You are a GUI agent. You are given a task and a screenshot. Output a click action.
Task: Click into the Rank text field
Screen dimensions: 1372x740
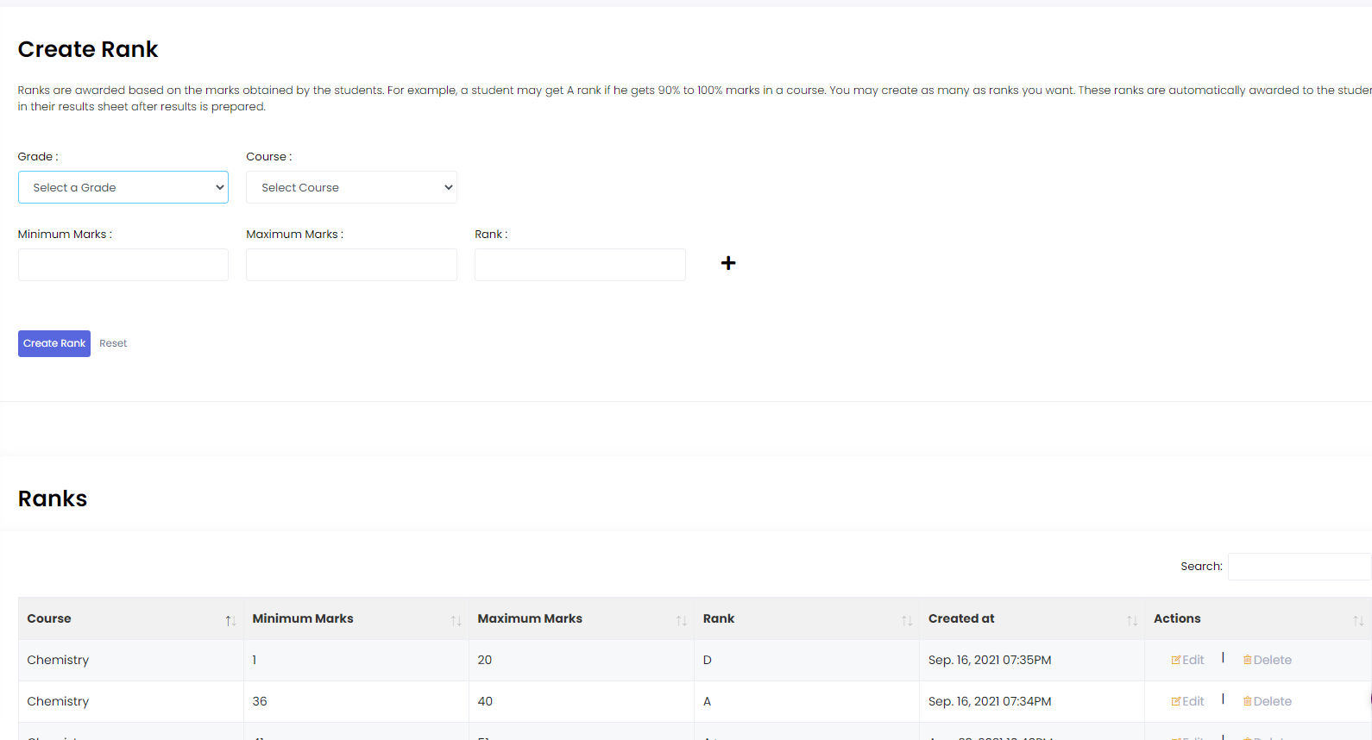pyautogui.click(x=580, y=265)
